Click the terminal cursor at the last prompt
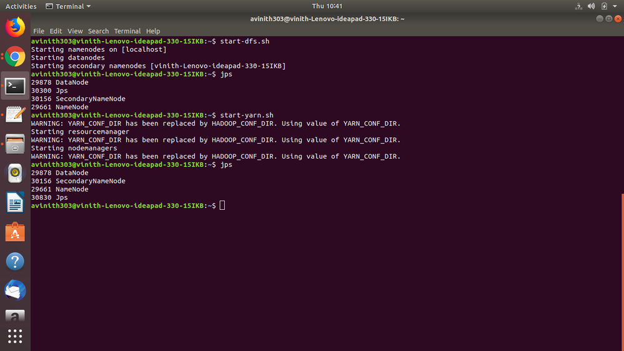The height and width of the screenshot is (351, 624). (222, 205)
